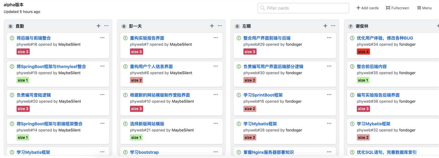Open 左顺 column options menu
Viewport: 439px width, 158px height.
(333, 26)
